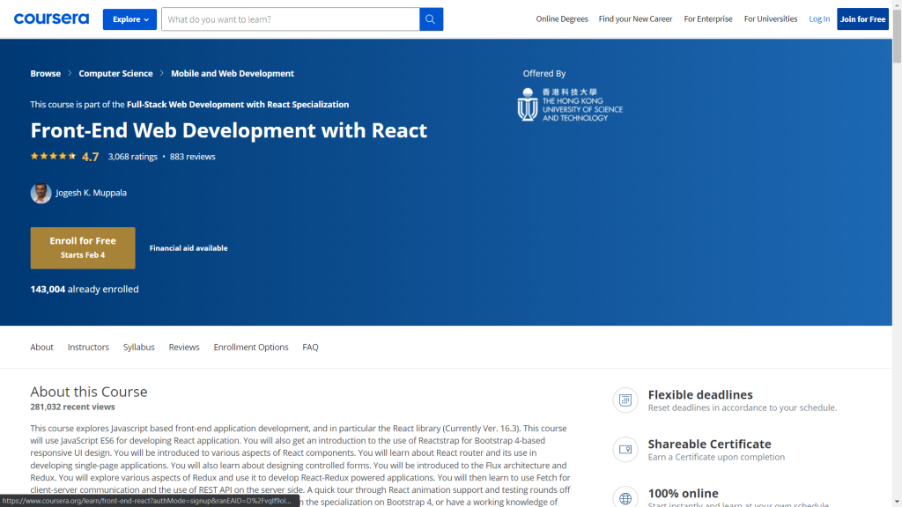
Task: Switch to the Syllabus tab
Action: [138, 347]
